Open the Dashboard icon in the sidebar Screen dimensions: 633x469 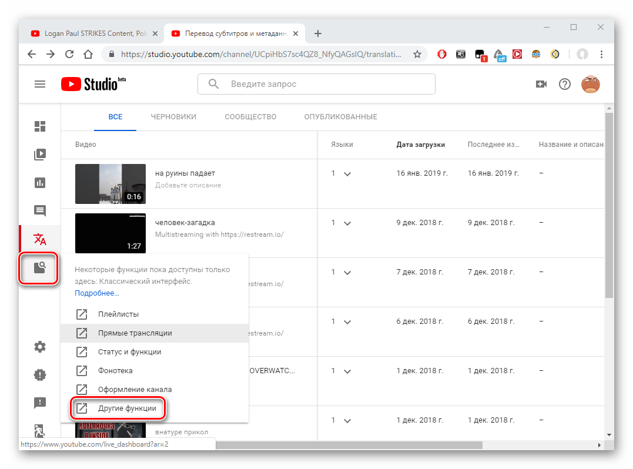[x=39, y=126]
